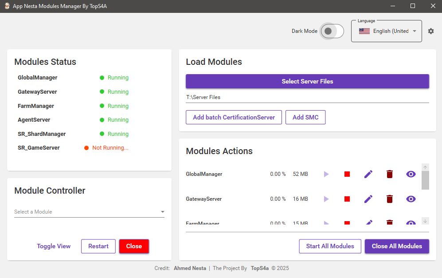The width and height of the screenshot is (442, 278).
Task: Click Add batch CertificationServer
Action: pos(234,117)
